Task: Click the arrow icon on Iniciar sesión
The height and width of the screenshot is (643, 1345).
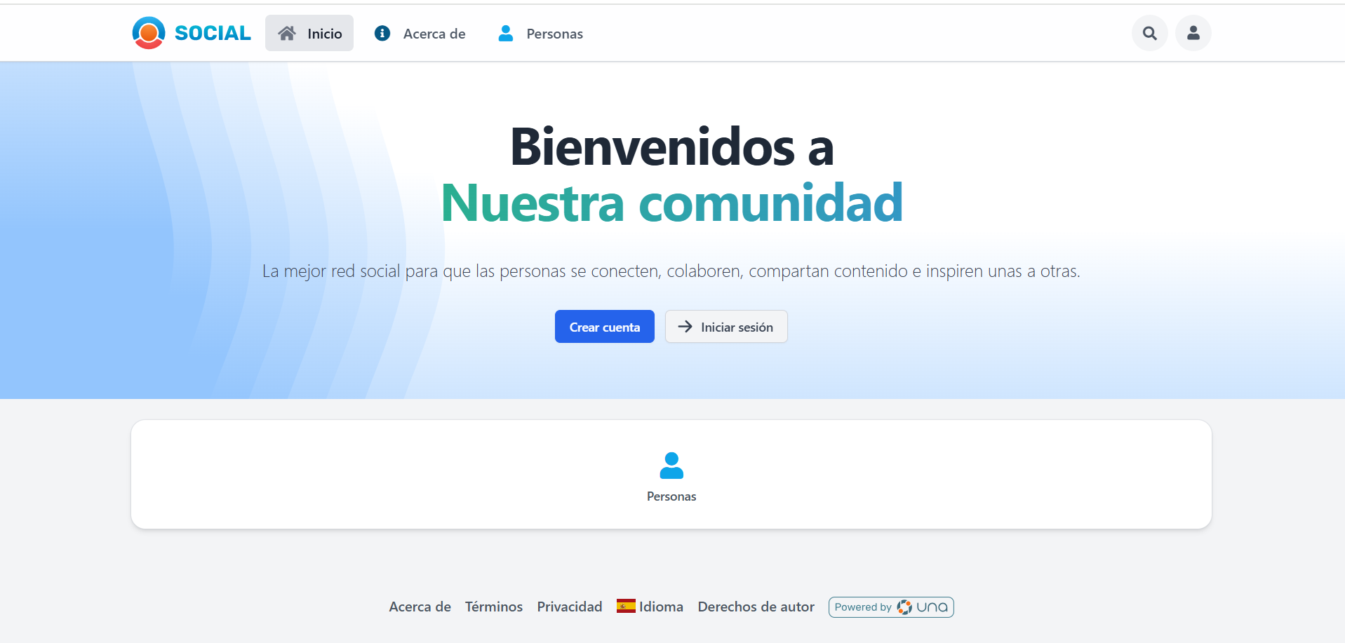Action: point(685,327)
